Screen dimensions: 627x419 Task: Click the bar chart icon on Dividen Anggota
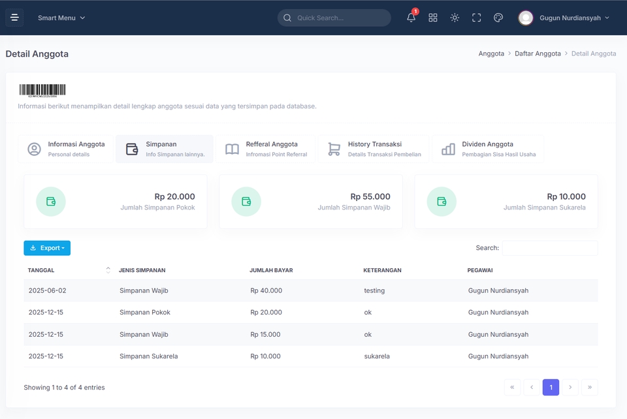448,149
